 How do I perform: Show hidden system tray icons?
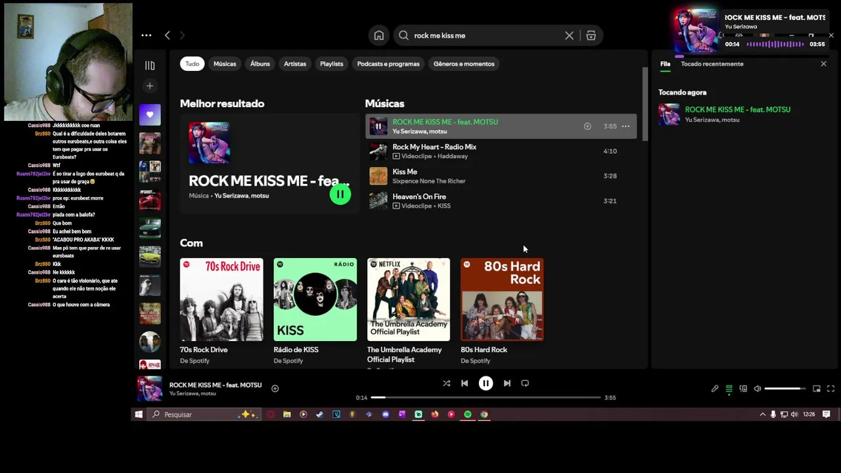point(763,415)
